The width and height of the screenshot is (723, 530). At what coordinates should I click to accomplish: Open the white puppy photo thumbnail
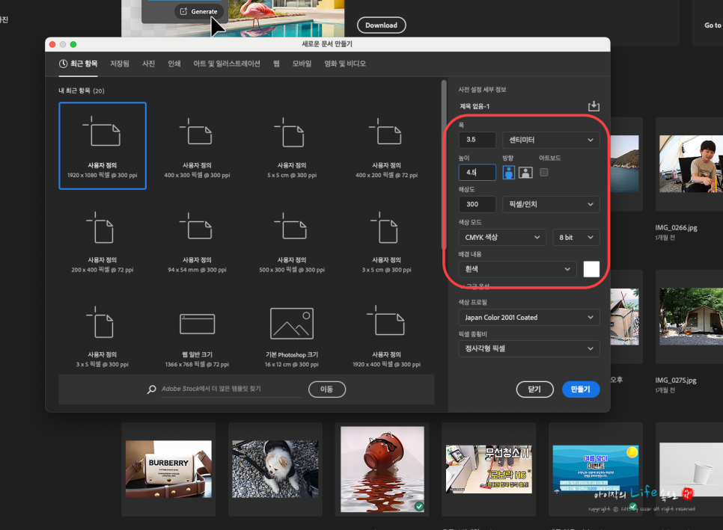(275, 469)
